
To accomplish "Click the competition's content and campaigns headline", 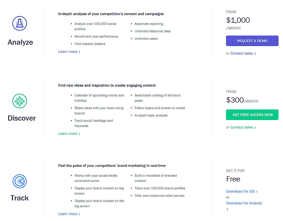I will (x=111, y=14).
